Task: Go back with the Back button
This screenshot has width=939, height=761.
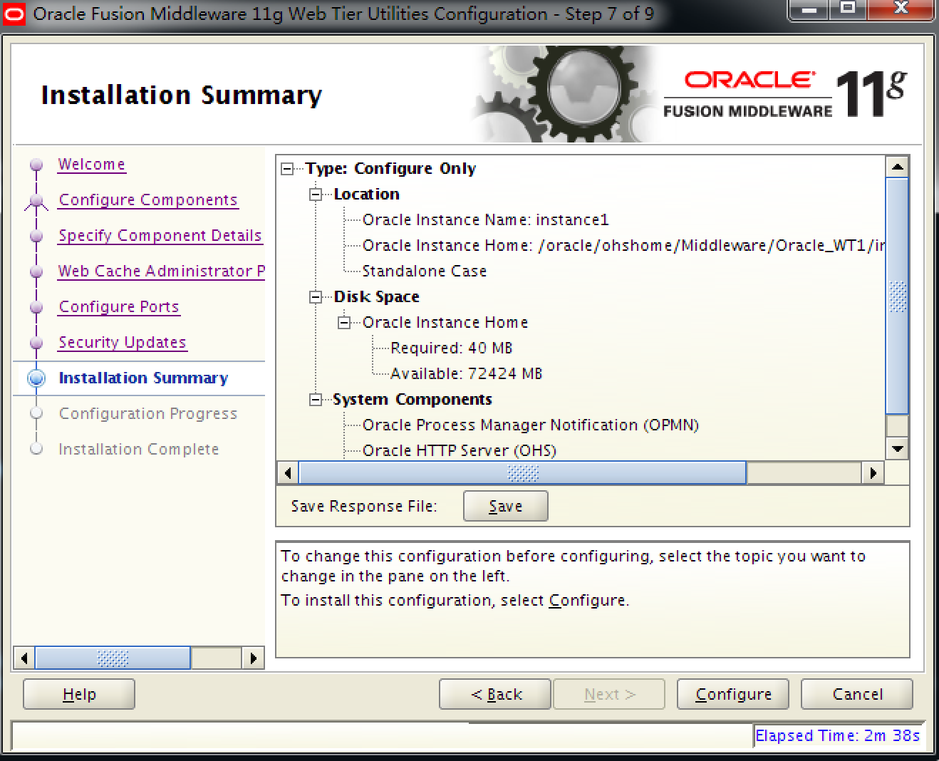Action: click(495, 694)
